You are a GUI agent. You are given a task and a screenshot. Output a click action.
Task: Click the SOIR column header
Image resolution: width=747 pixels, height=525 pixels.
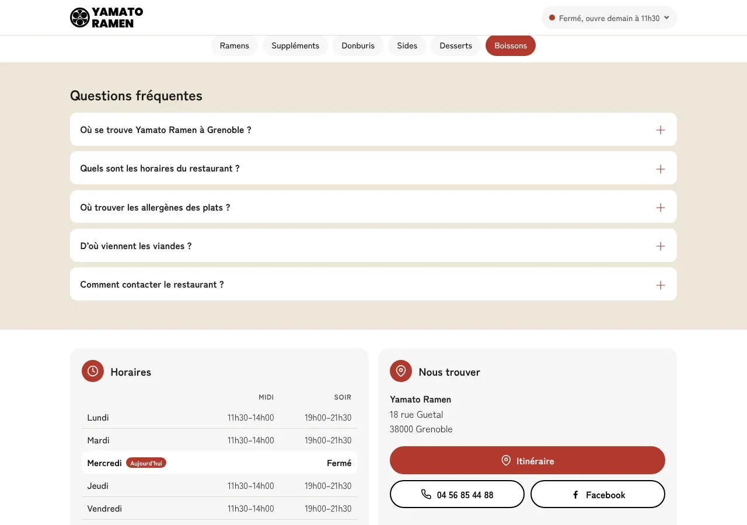point(343,397)
